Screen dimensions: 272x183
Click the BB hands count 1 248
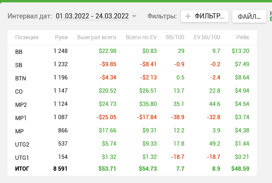[60, 51]
